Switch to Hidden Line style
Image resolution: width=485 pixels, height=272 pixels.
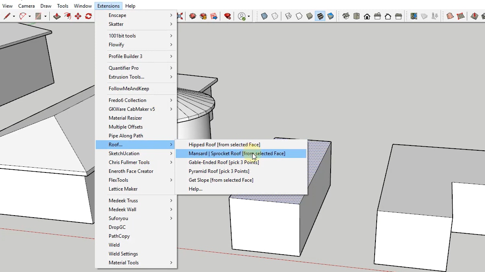[x=299, y=16]
